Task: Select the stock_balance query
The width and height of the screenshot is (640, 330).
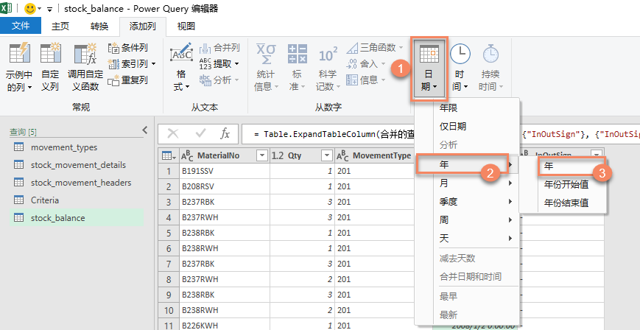Action: 77,218
